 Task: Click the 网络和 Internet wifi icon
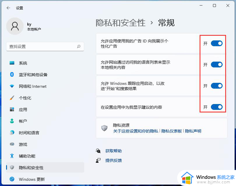click(12, 86)
